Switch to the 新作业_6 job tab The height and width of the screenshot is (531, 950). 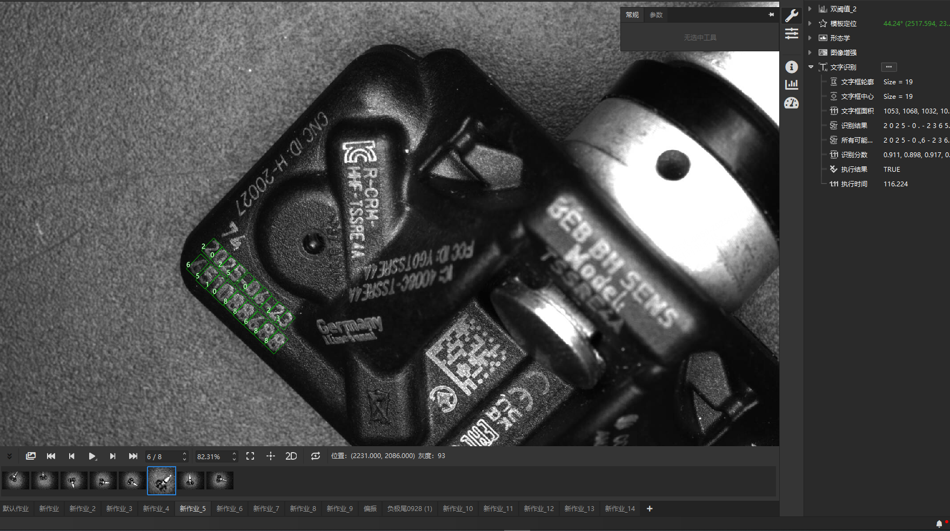click(x=229, y=508)
